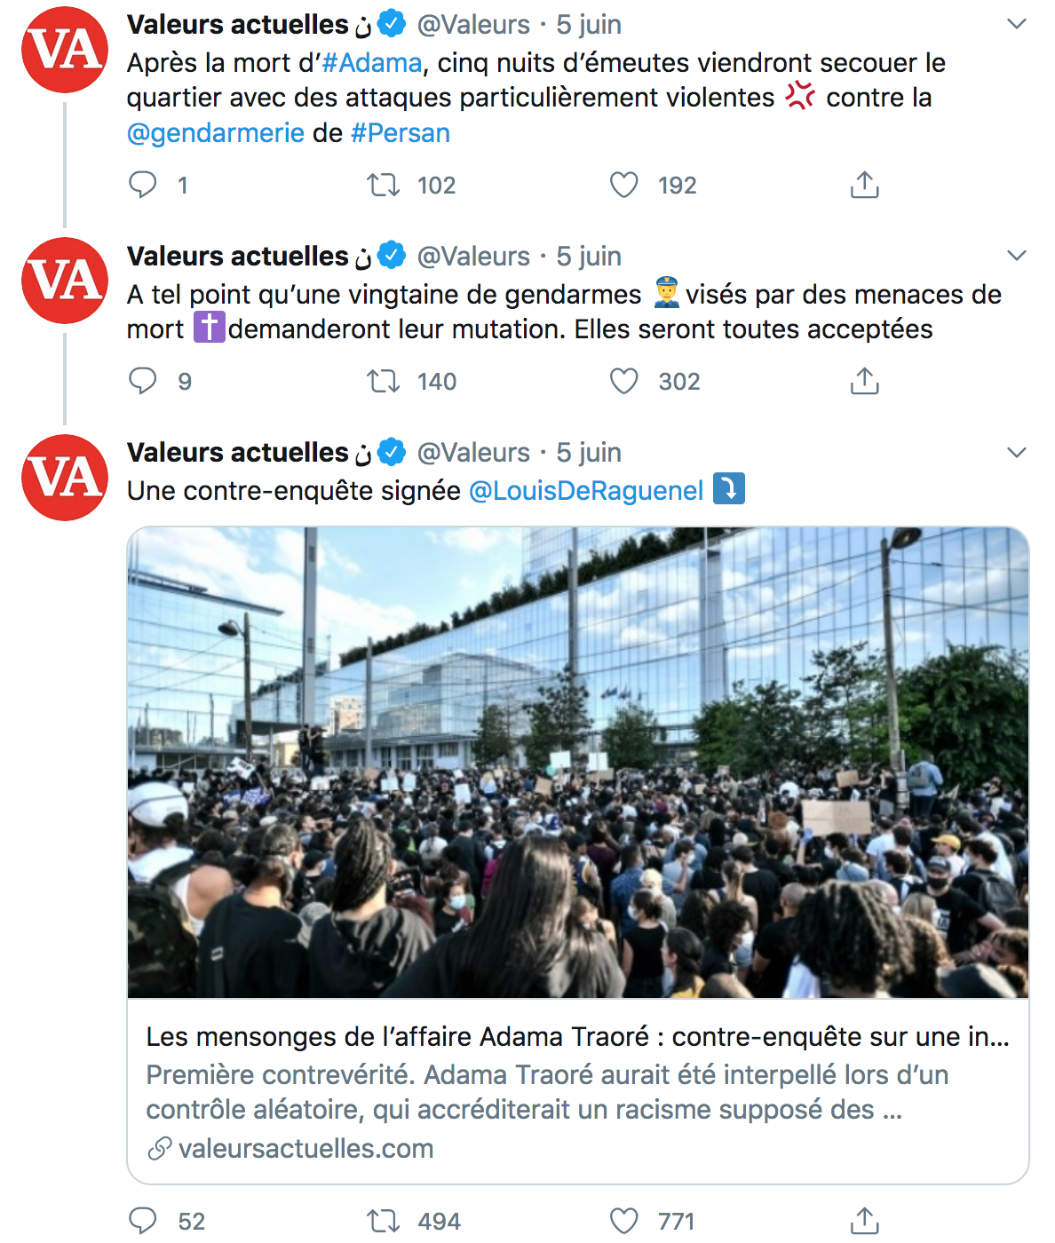Expand options for the second tweet
The width and height of the screenshot is (1055, 1243).
point(1017,256)
